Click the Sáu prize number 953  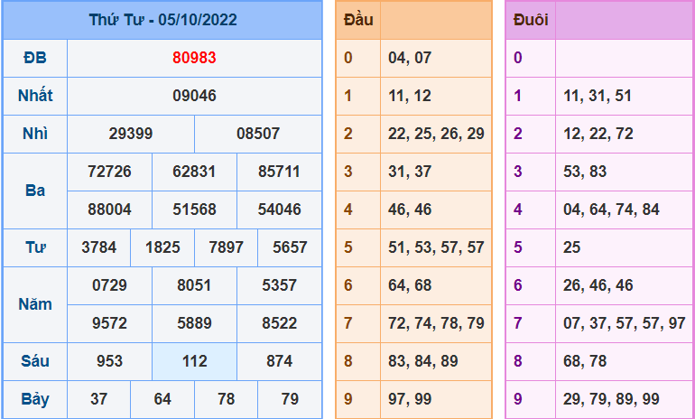pyautogui.click(x=109, y=361)
